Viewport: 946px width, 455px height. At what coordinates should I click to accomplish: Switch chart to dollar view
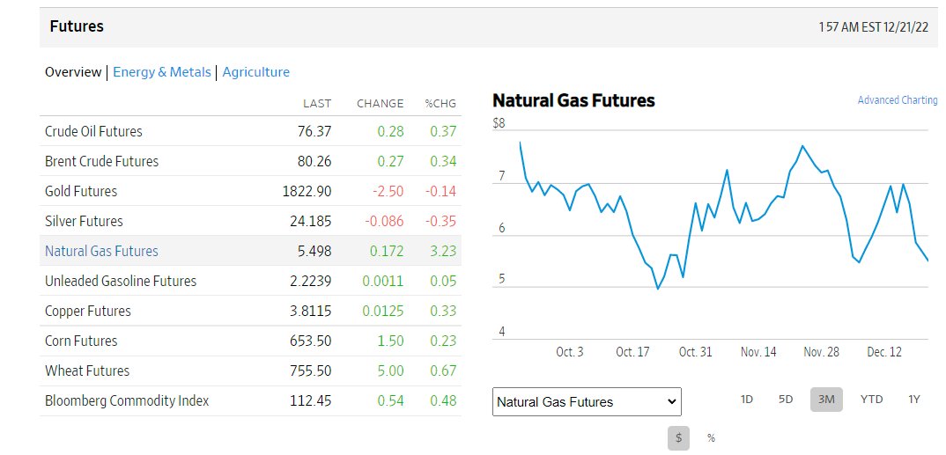coord(678,438)
